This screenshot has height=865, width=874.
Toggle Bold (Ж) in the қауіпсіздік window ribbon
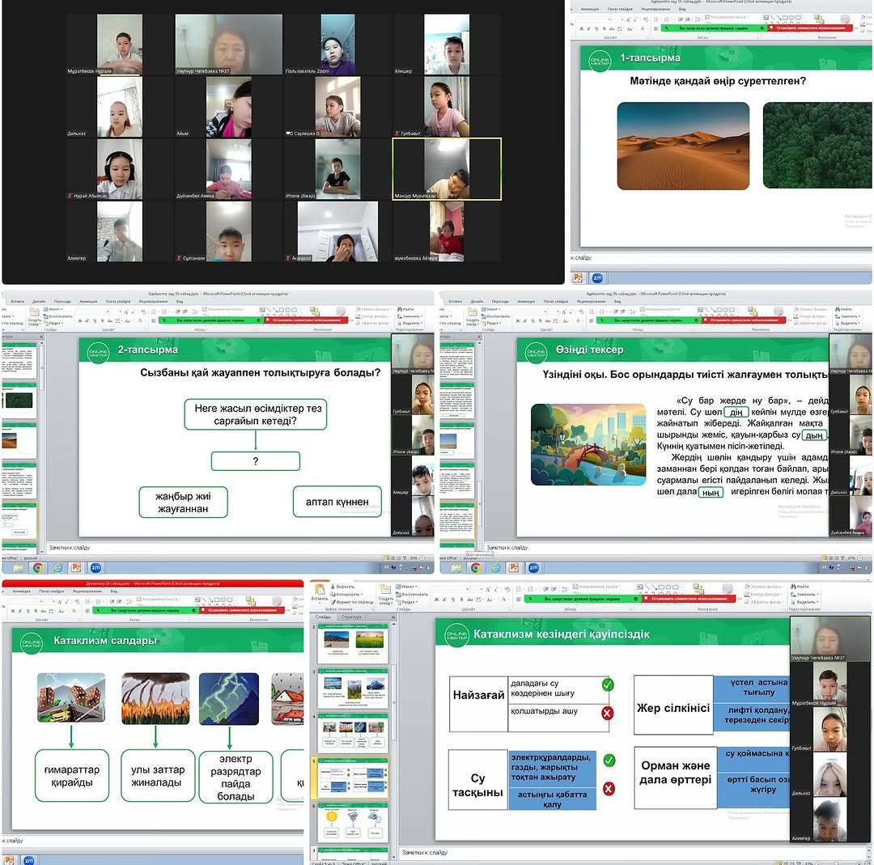pyautogui.click(x=436, y=599)
